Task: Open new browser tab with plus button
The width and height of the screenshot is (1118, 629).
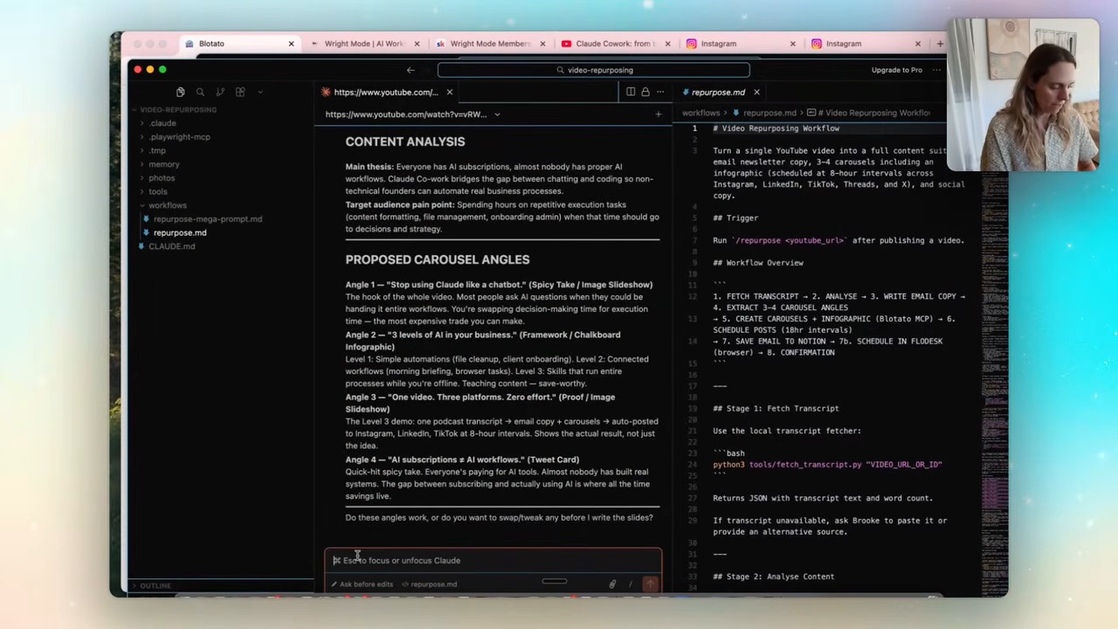Action: [940, 44]
